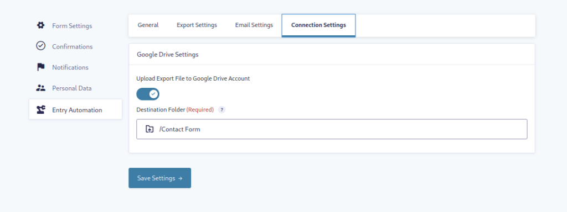Open Form Settings text in sidebar
This screenshot has height=212, width=567.
pos(72,26)
